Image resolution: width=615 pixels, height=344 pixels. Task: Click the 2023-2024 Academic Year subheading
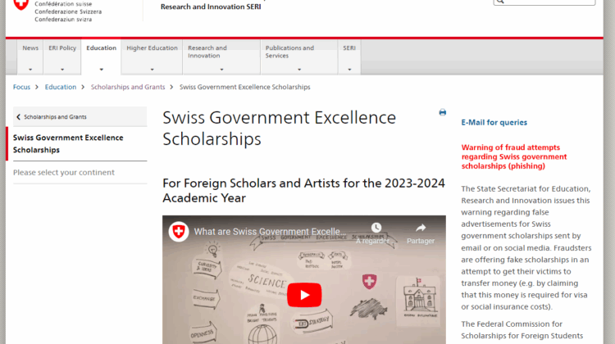point(303,190)
